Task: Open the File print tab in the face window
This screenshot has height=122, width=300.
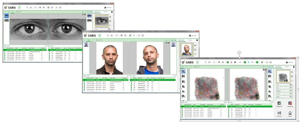Action: 190,40
